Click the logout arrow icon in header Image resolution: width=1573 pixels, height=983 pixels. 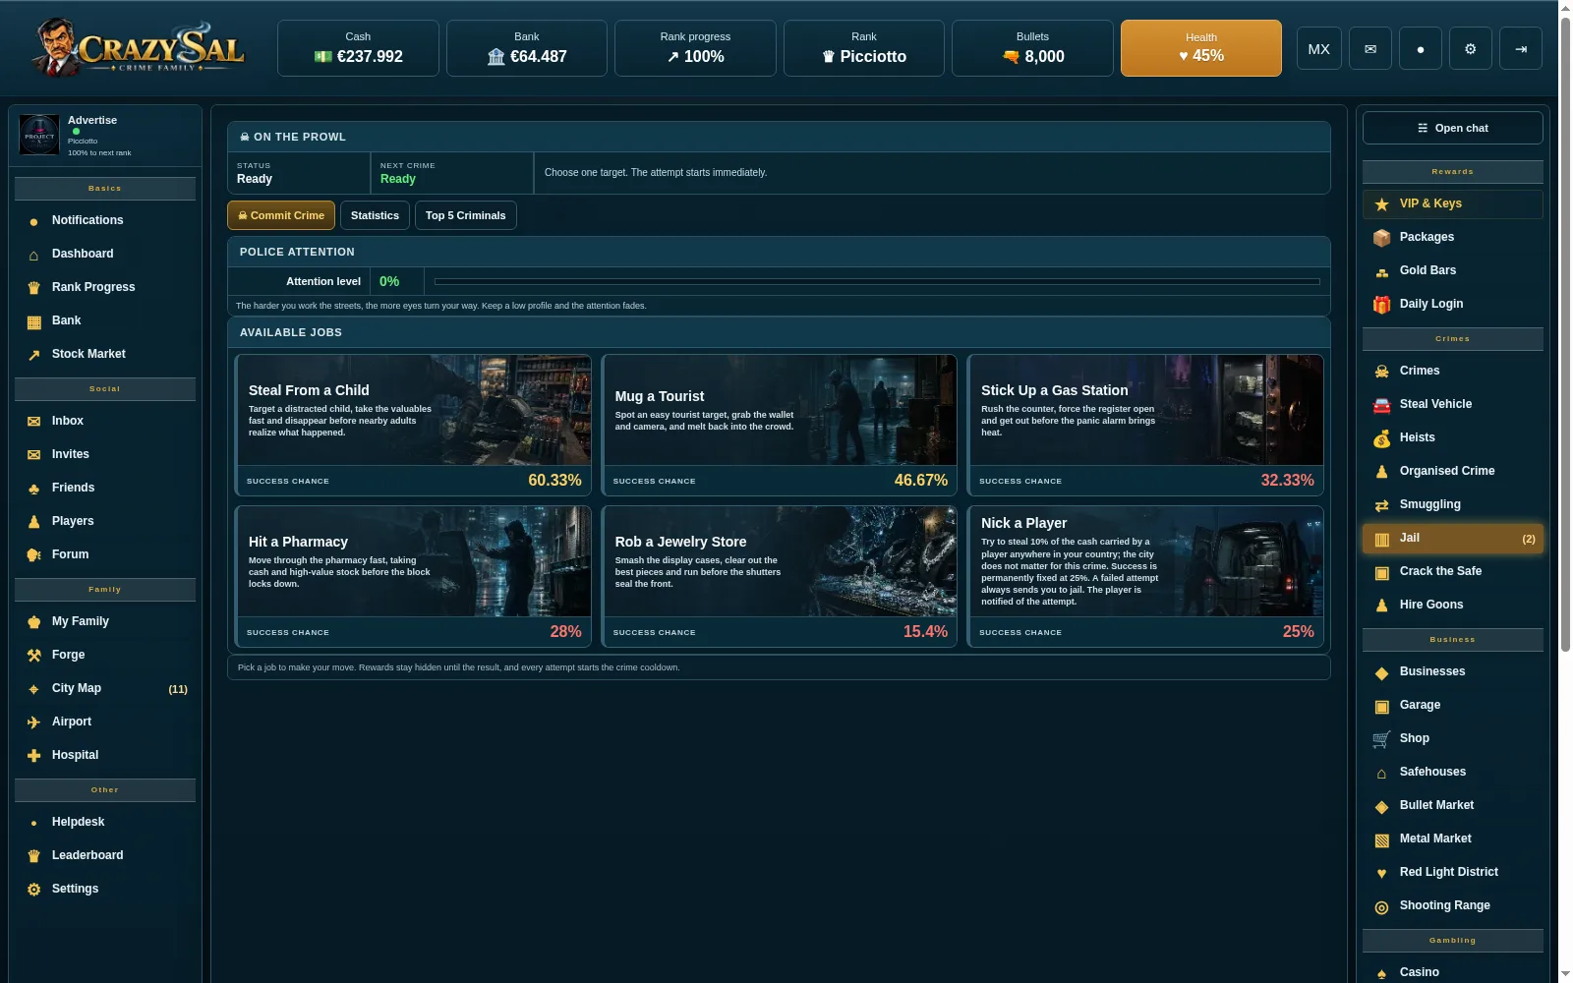pyautogui.click(x=1521, y=48)
